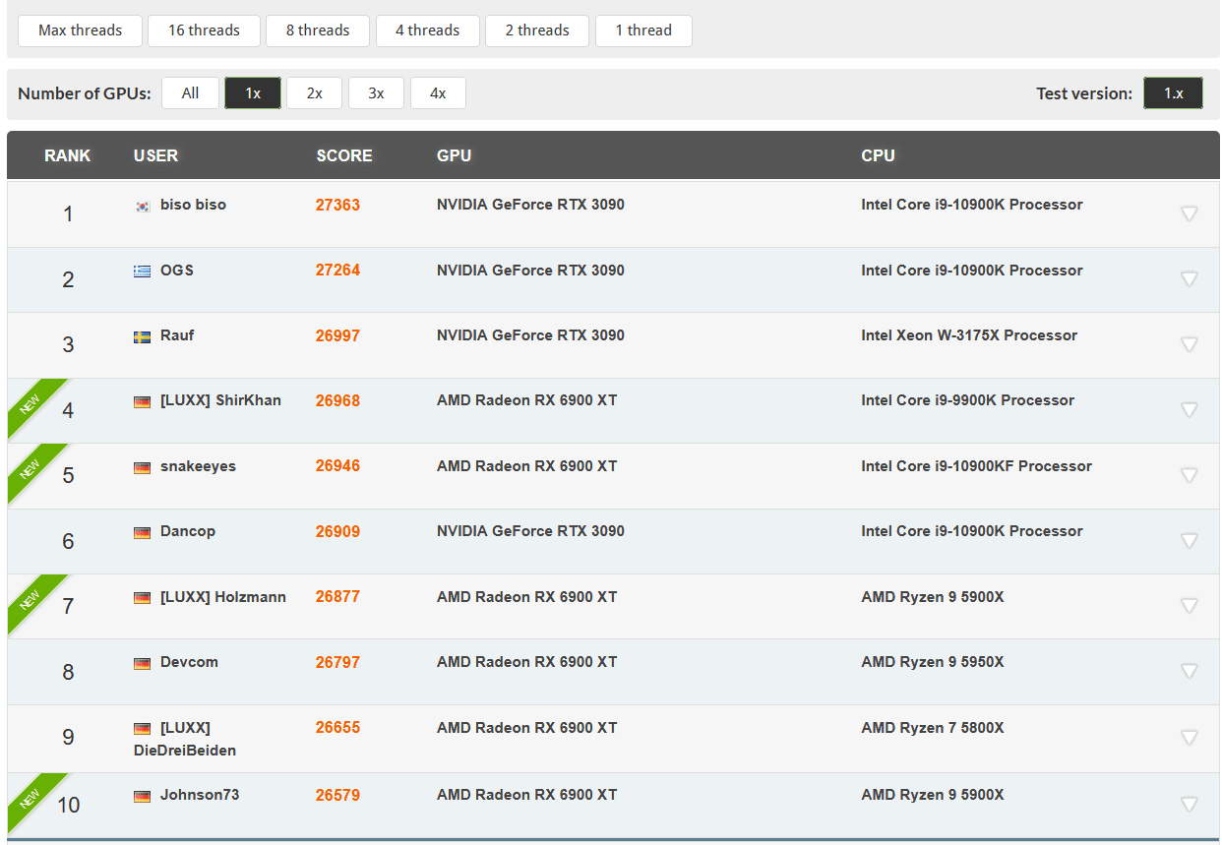Filter by 1x GPU
The width and height of the screenshot is (1222, 845).
point(253,93)
